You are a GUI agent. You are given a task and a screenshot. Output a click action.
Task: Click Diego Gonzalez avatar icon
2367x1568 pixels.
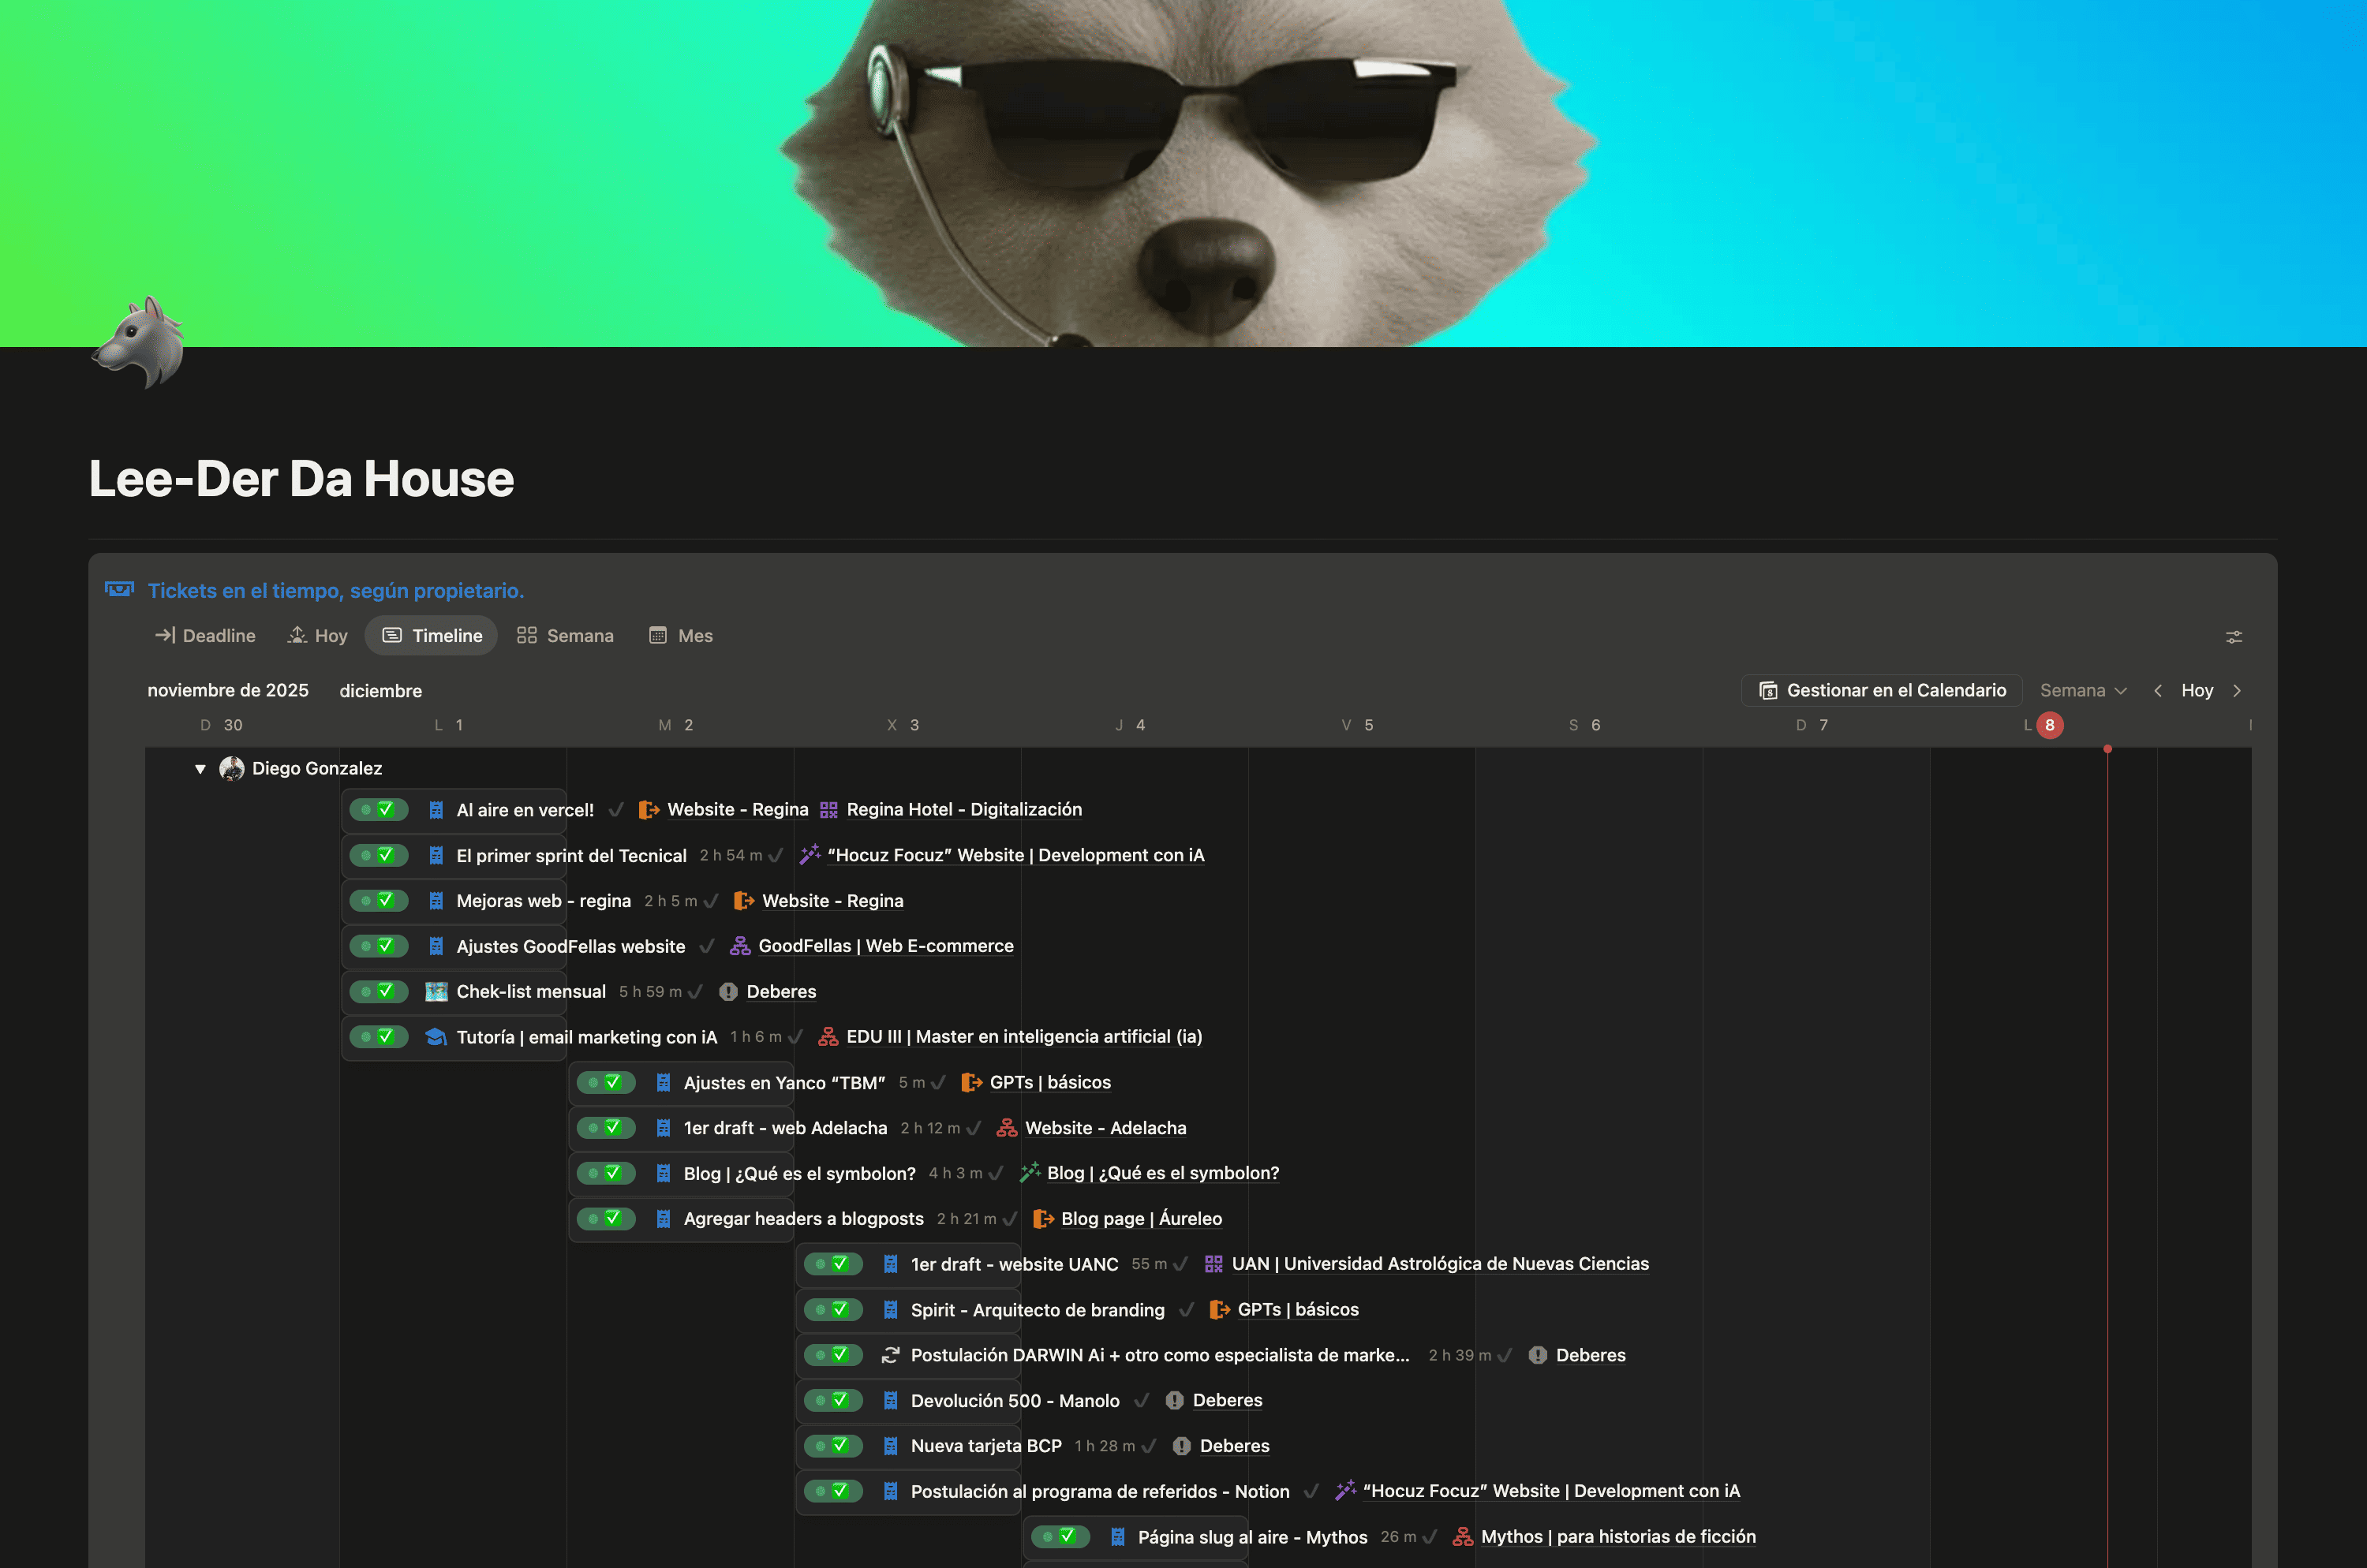click(x=232, y=768)
